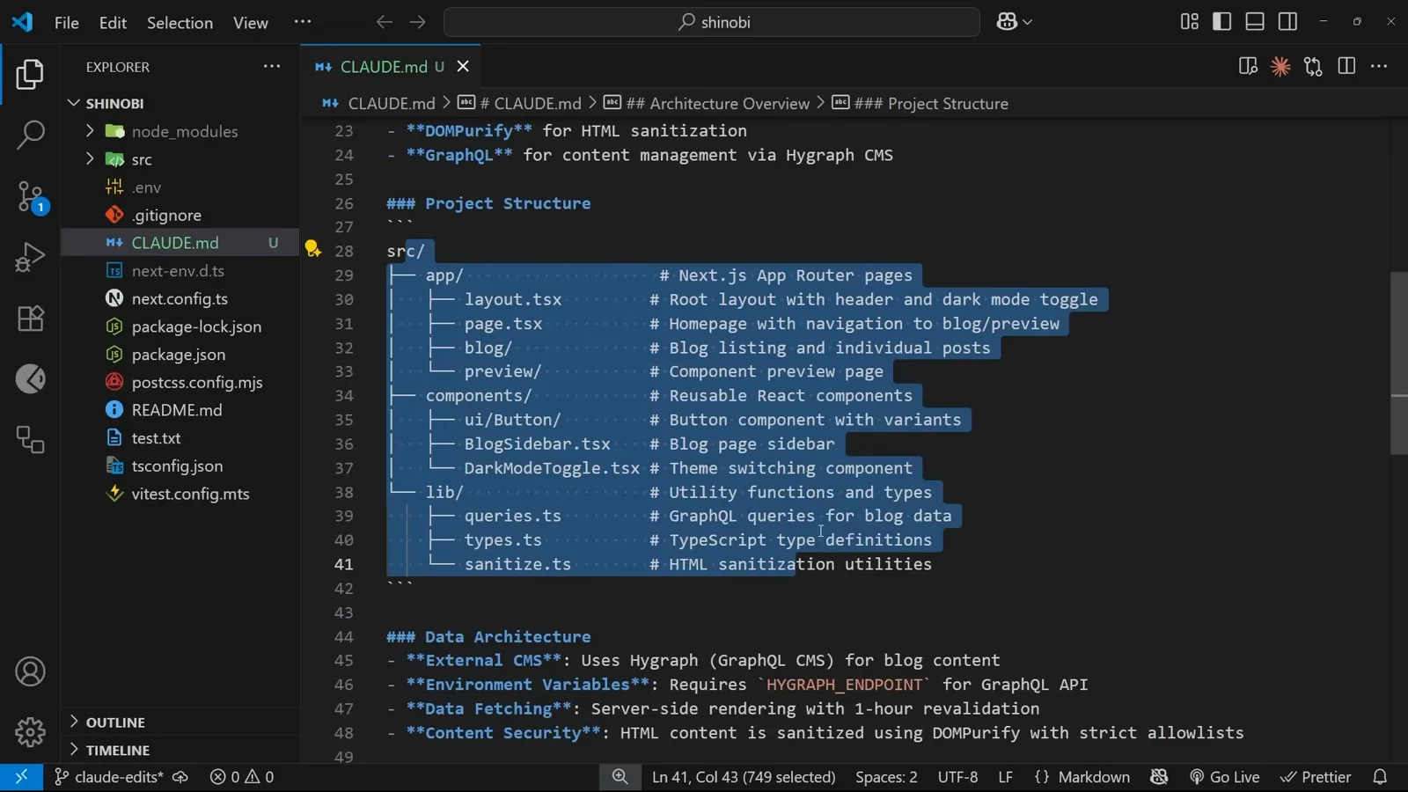Open next.config.ts file
This screenshot has width=1408, height=792.
tap(180, 298)
